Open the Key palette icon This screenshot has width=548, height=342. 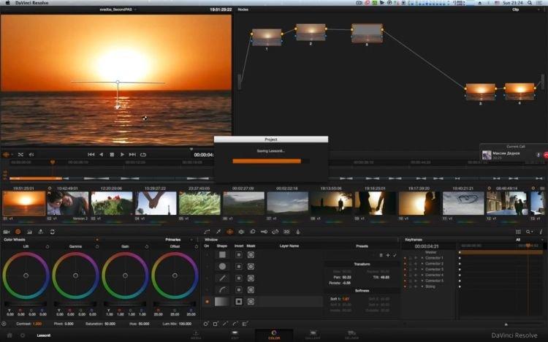click(264, 232)
